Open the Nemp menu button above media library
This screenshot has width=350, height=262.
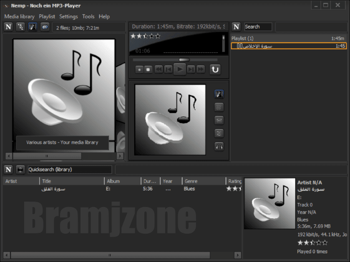click(8, 27)
